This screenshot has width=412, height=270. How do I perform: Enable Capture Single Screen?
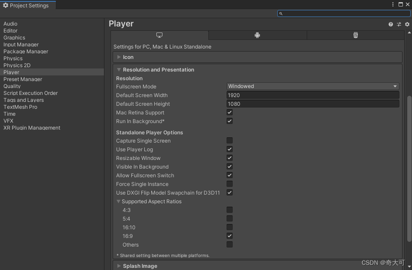(x=229, y=140)
